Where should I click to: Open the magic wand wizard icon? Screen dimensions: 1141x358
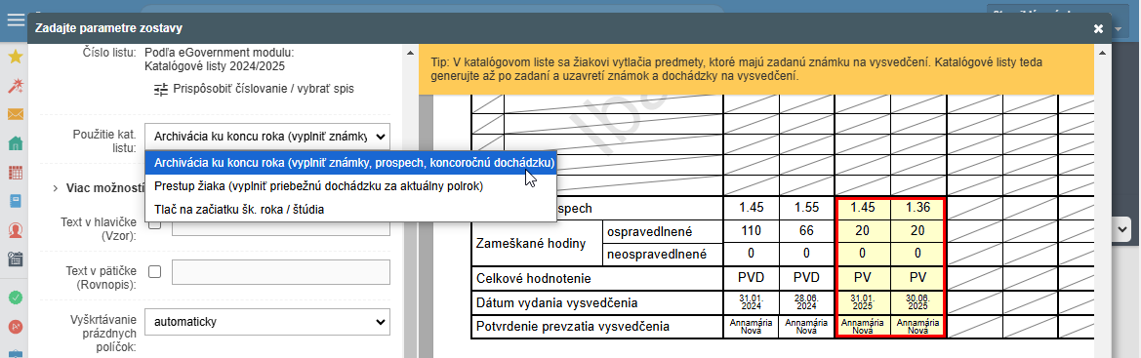click(16, 87)
